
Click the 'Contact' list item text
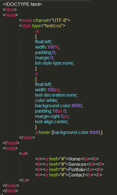pos(77,175)
